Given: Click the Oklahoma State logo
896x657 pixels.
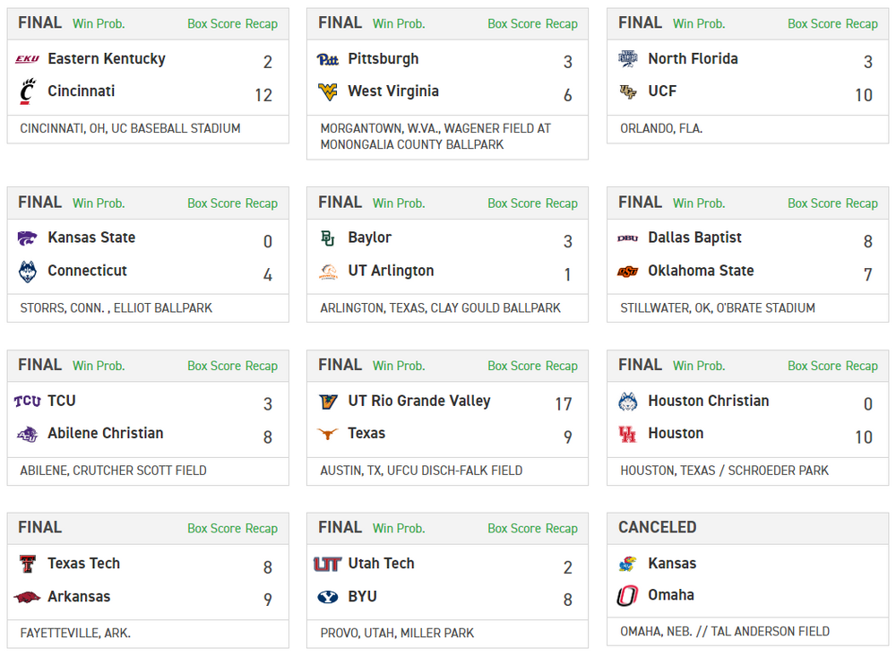Looking at the screenshot, I should pyautogui.click(x=628, y=271).
